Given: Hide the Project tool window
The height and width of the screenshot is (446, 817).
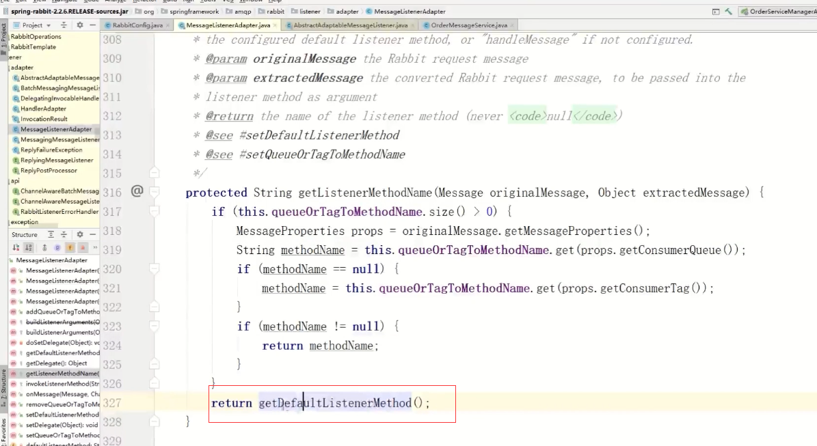Looking at the screenshot, I should tap(93, 25).
